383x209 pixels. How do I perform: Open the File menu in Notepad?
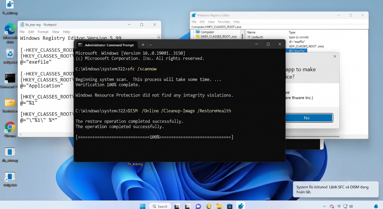point(22,32)
